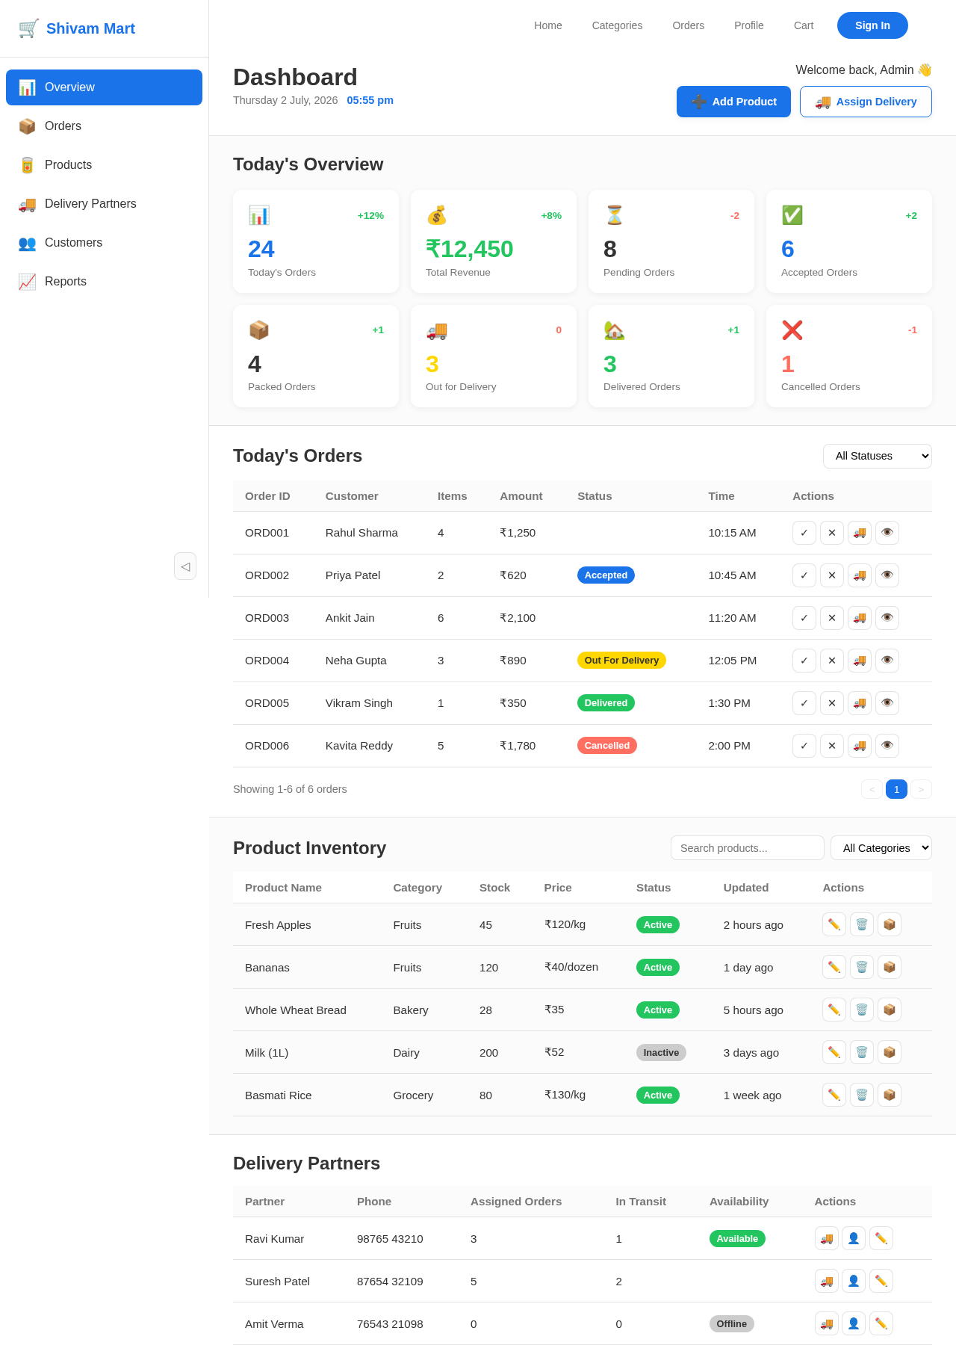Focus the Search products field
The image size is (956, 1363).
(748, 848)
